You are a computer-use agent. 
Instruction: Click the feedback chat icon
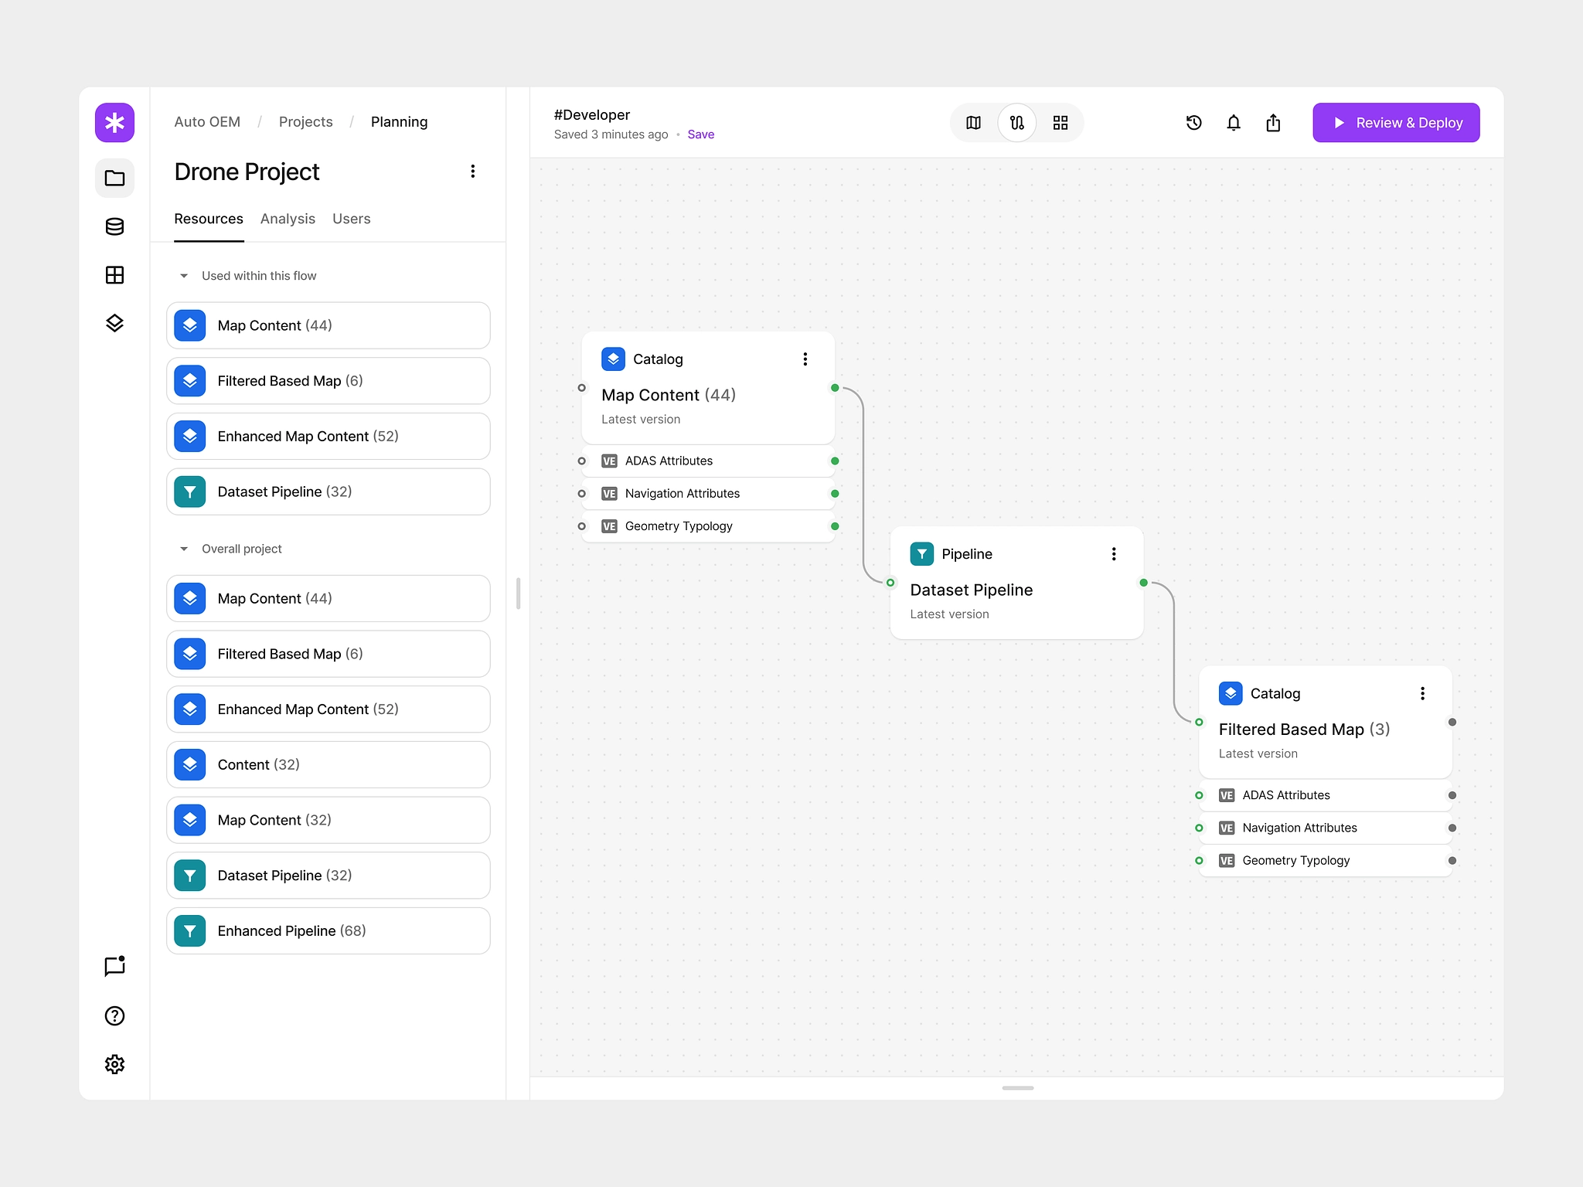click(x=114, y=966)
